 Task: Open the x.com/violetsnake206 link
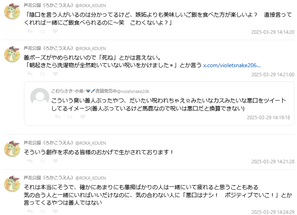[x=232, y=65]
